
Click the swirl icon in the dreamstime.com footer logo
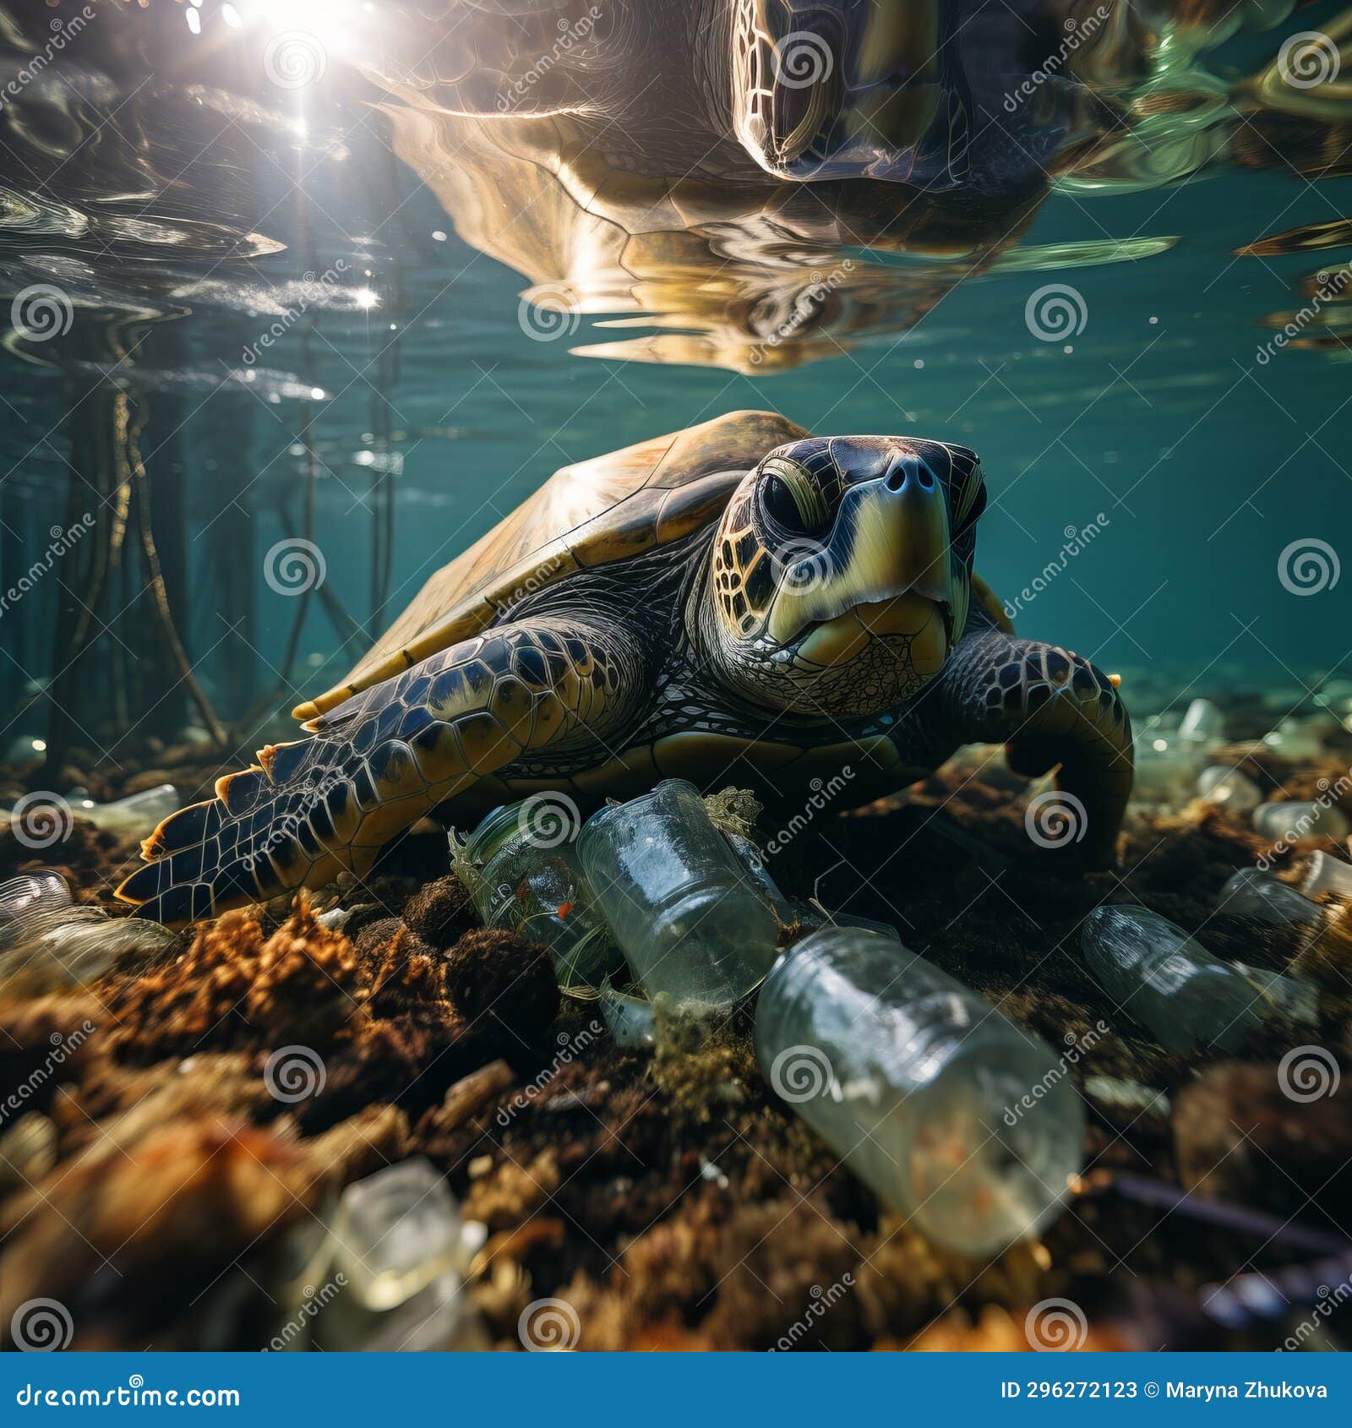click(136, 1381)
